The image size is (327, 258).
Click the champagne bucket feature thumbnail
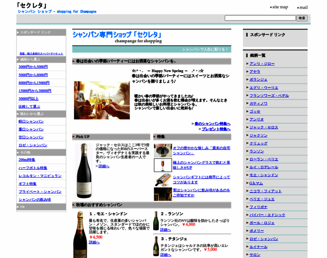[163, 150]
